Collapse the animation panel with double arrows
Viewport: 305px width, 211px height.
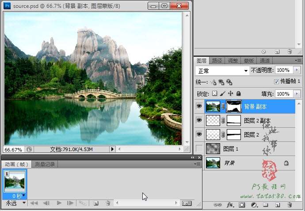point(193,158)
